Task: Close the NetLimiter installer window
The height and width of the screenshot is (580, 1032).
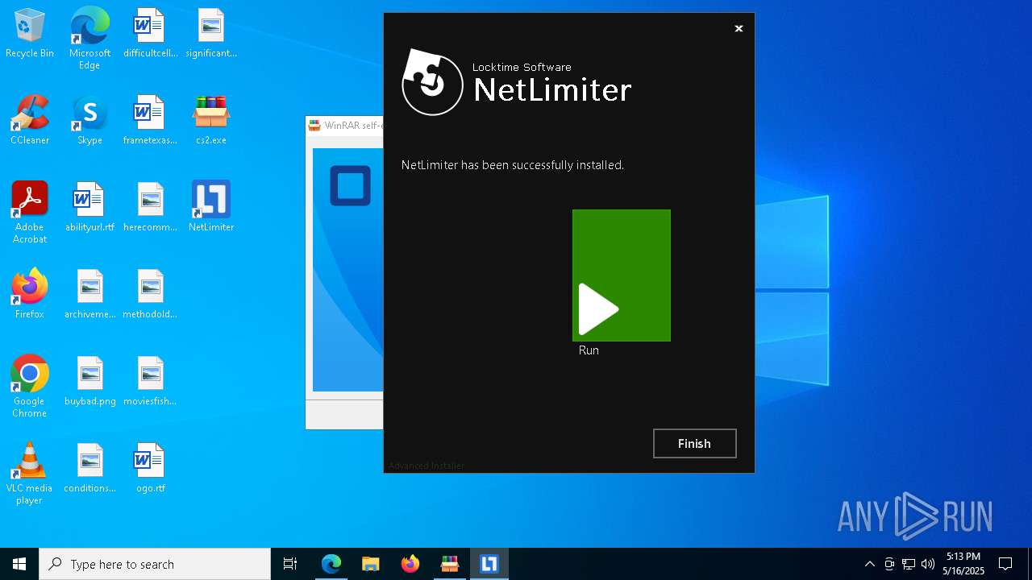Action: coord(739,28)
